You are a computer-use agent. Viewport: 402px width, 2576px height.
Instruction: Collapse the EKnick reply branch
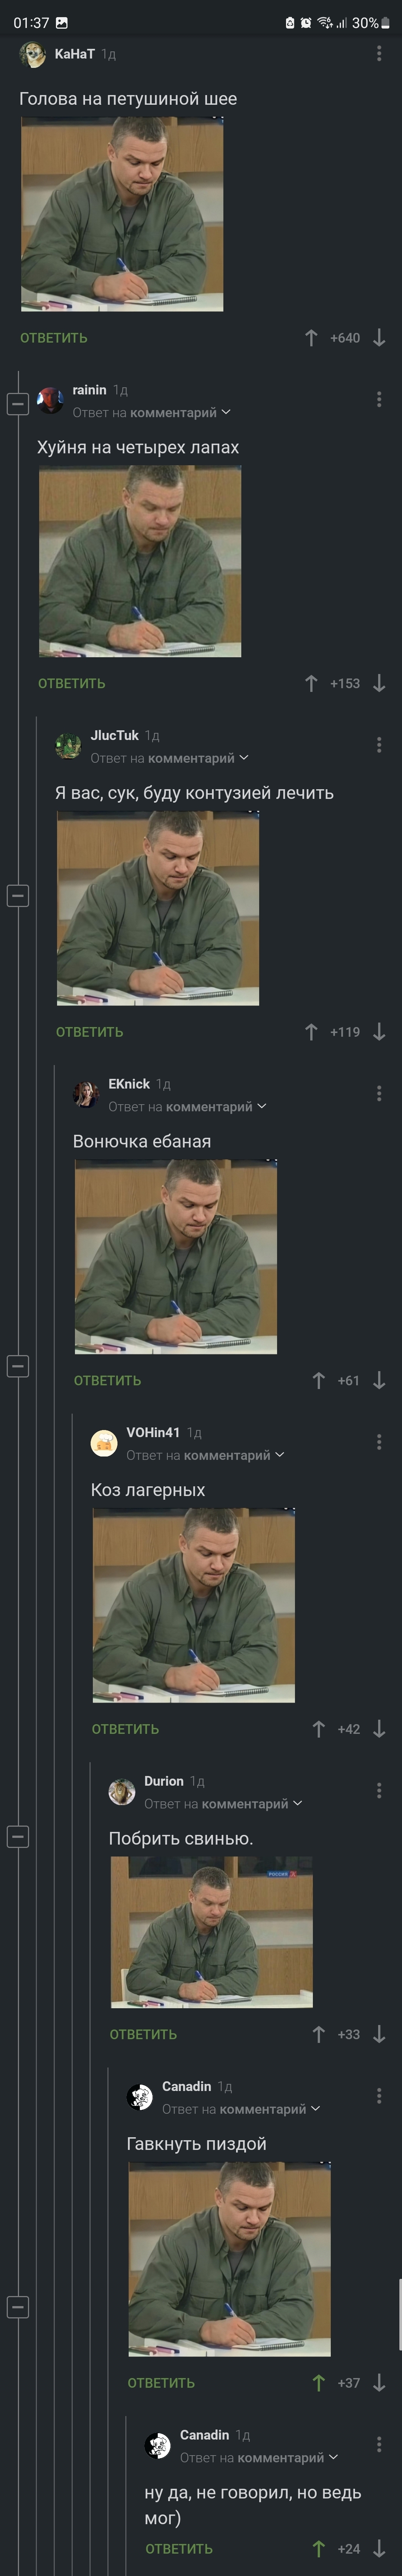tap(18, 1366)
